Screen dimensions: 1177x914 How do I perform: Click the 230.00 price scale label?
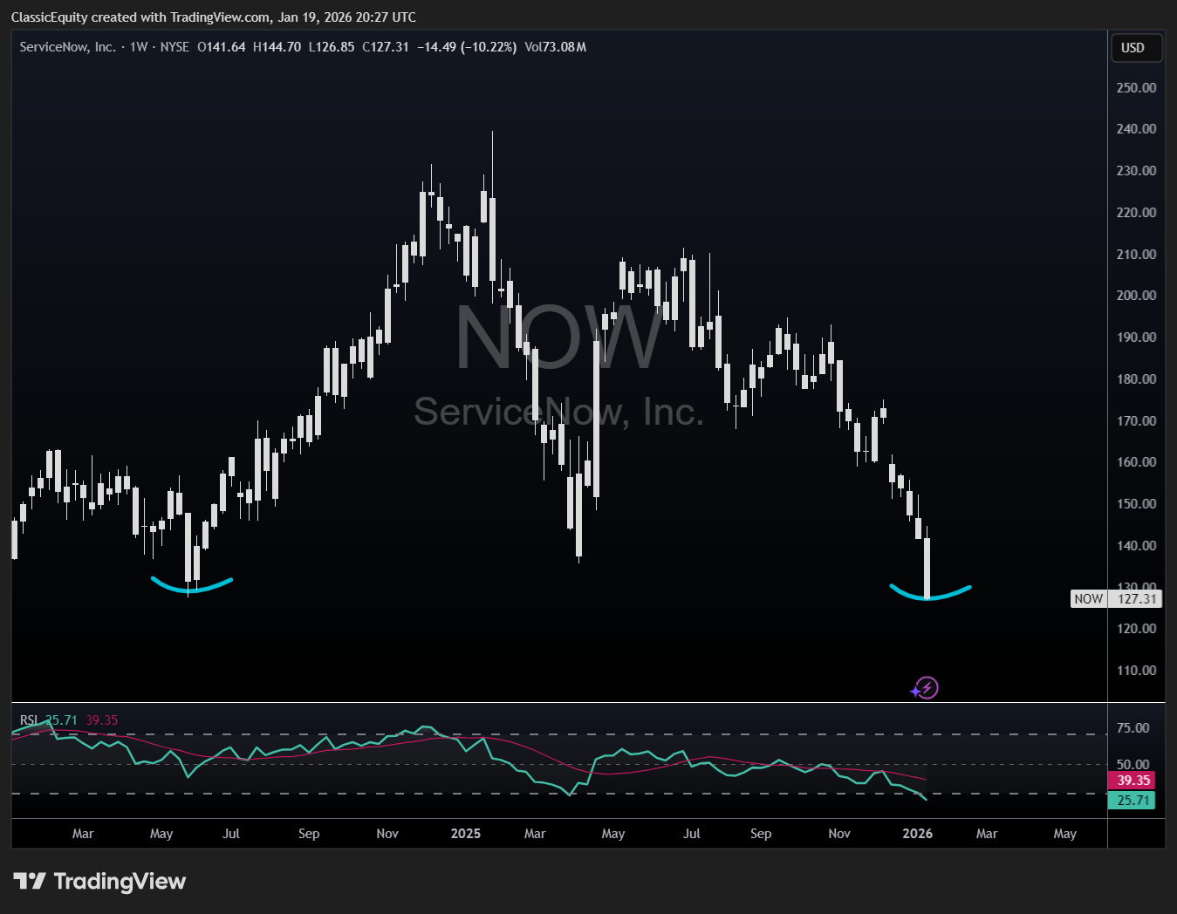click(1137, 171)
